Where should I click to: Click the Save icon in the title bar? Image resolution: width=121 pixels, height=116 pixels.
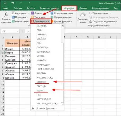click(5, 3)
